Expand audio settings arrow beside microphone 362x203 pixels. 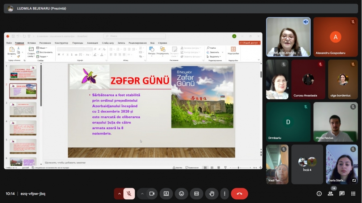(x=119, y=194)
